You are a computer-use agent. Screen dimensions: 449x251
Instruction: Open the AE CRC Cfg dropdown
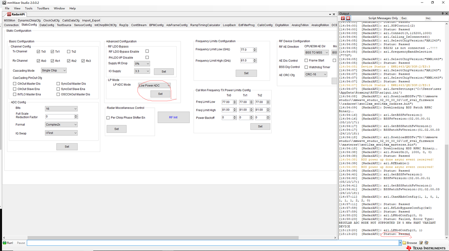point(316,74)
